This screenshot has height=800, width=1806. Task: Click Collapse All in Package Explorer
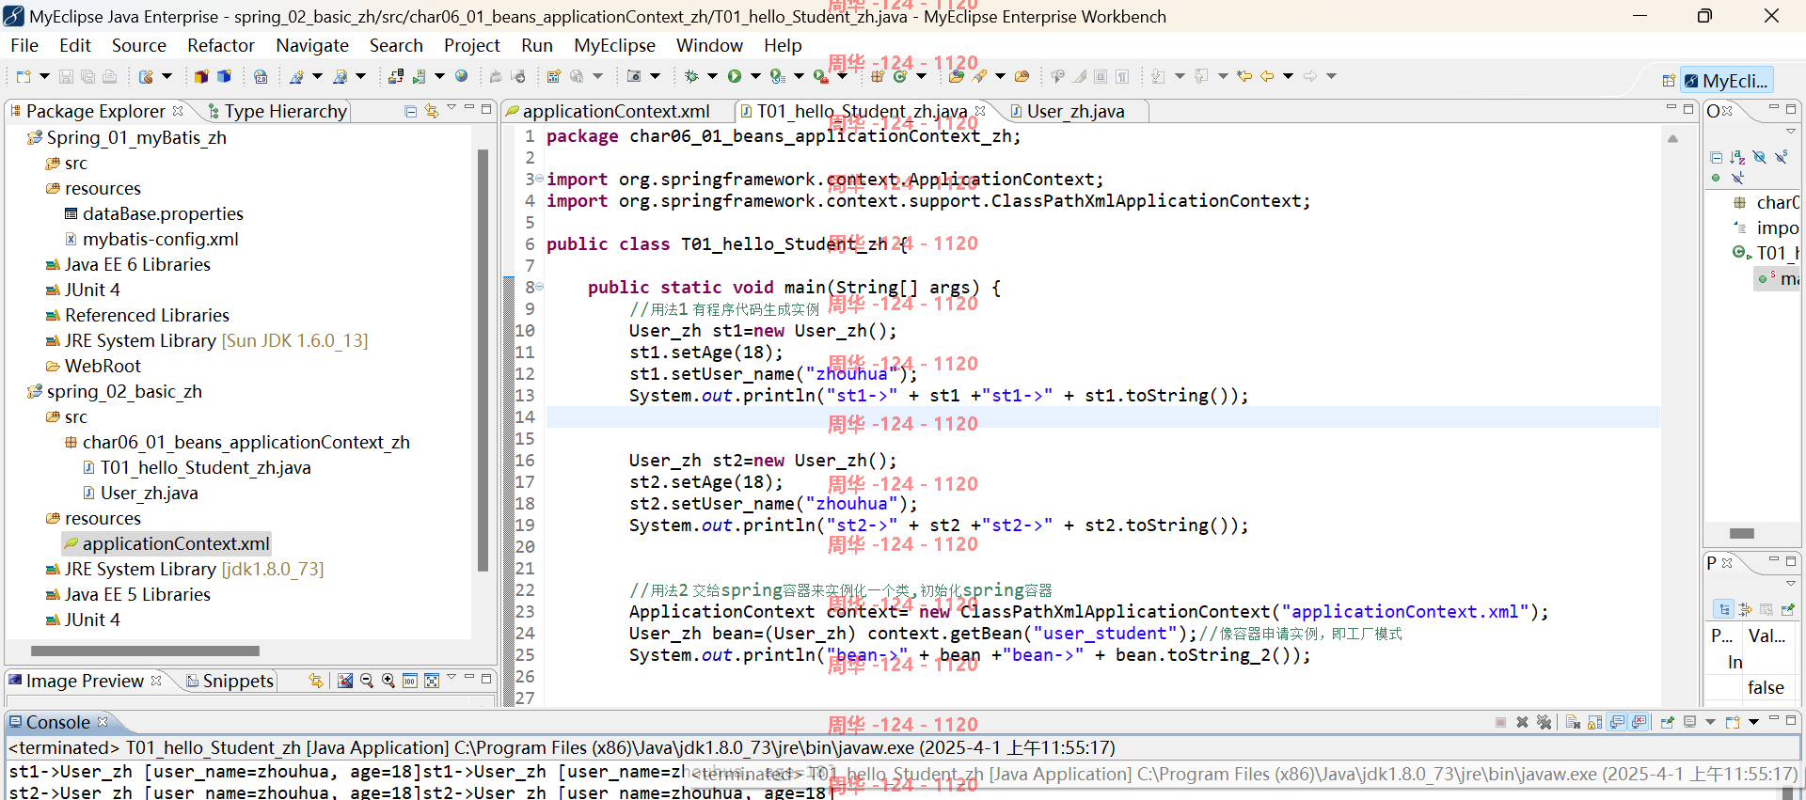pos(410,112)
